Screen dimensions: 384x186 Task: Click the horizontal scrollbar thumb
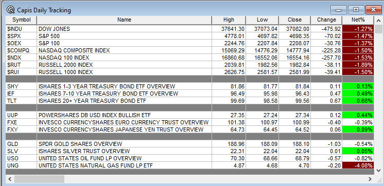tap(40, 179)
